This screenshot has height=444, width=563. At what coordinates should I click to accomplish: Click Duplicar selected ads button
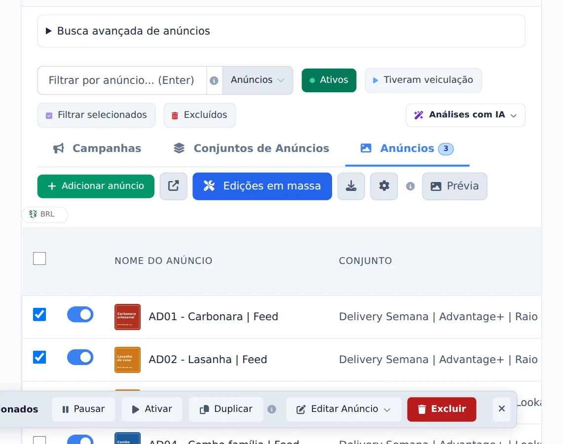(226, 409)
